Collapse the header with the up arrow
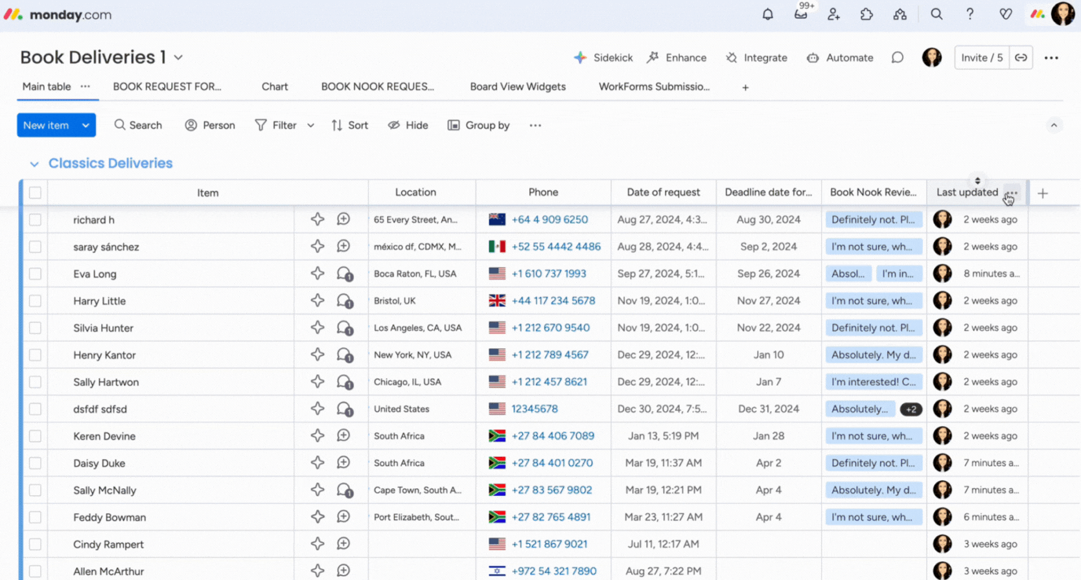Viewport: 1081px width, 580px height. point(1054,125)
